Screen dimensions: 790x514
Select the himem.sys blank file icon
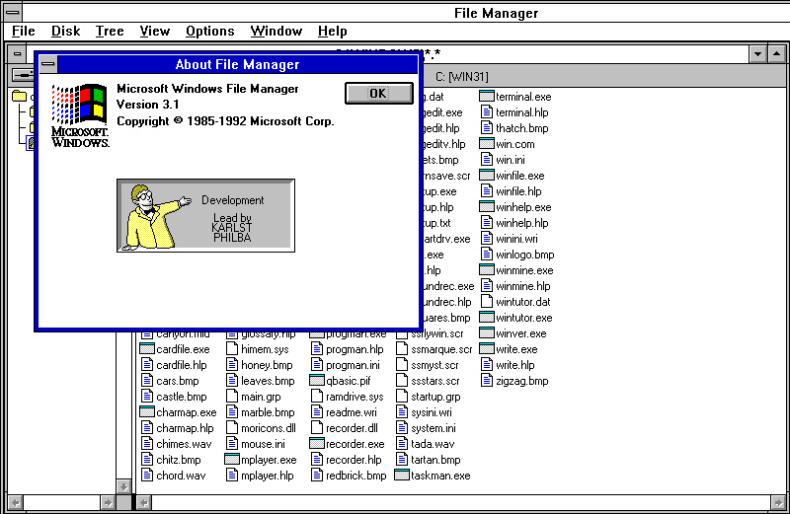tap(232, 349)
